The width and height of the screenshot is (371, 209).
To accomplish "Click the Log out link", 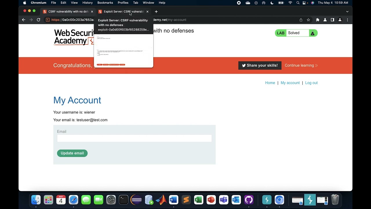I will click(x=311, y=83).
